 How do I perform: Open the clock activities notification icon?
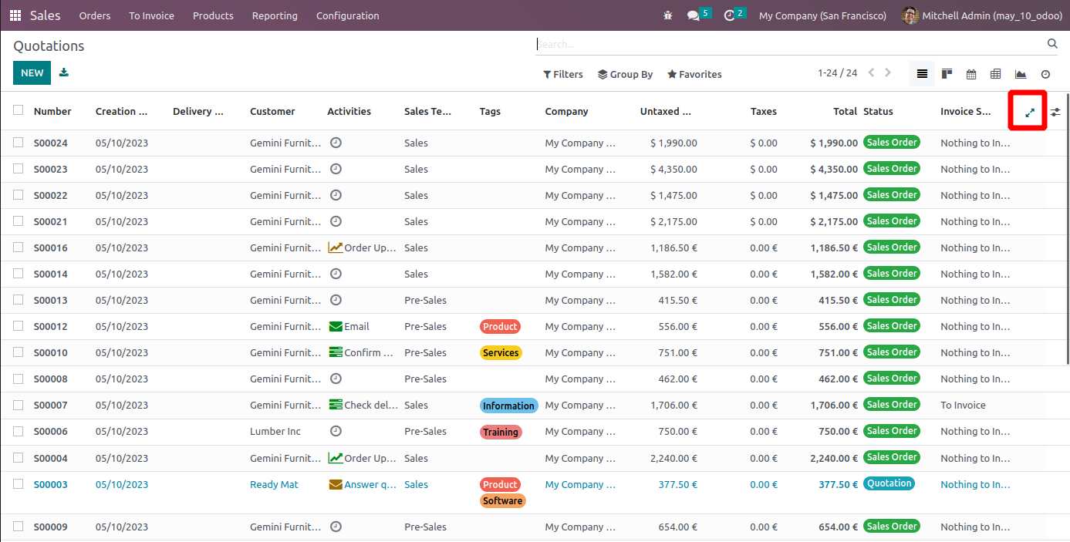click(x=729, y=15)
